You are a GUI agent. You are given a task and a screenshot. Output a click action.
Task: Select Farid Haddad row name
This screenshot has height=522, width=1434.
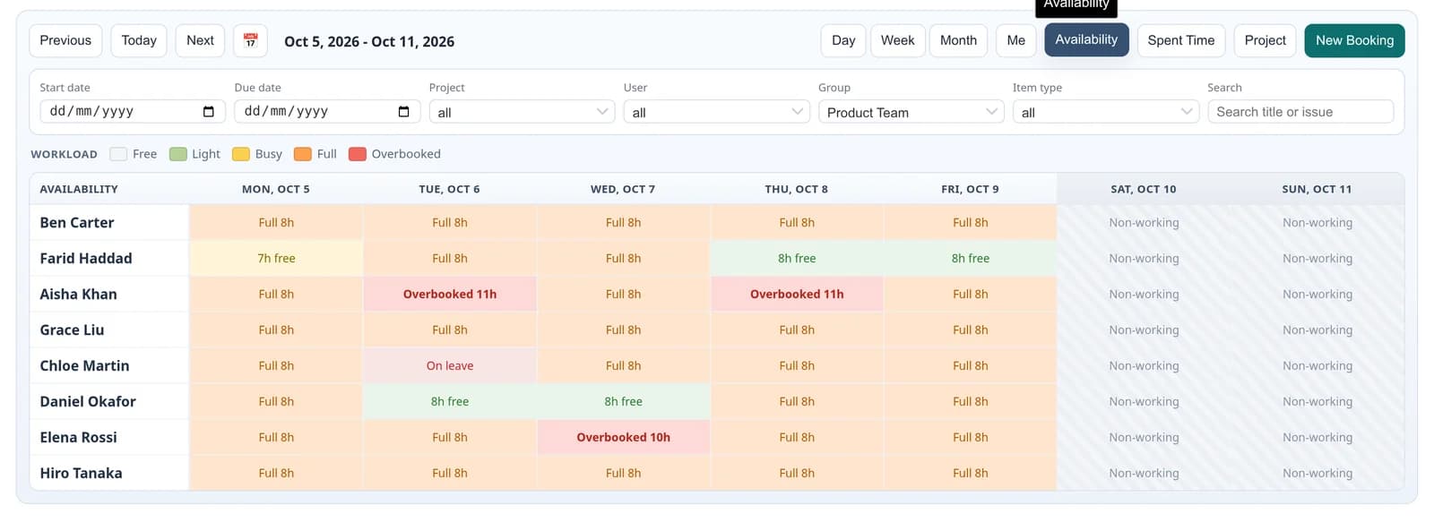tap(86, 259)
